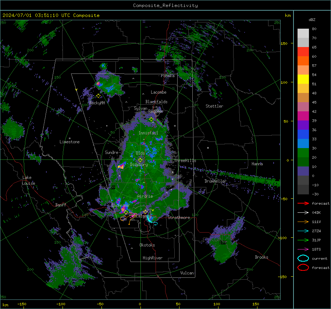Image resolution: width=331 pixels, height=309 pixels.
Task: Click the Lacombe label
Action: point(159,92)
